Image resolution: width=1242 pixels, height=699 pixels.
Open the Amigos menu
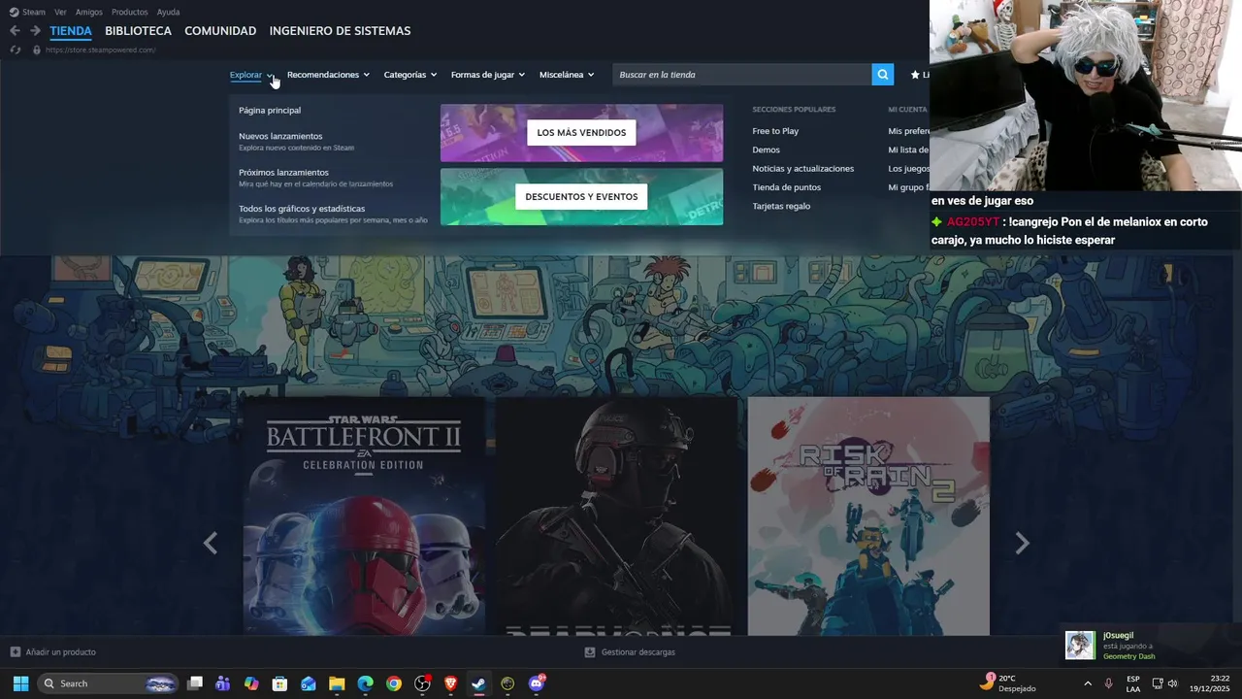[89, 12]
